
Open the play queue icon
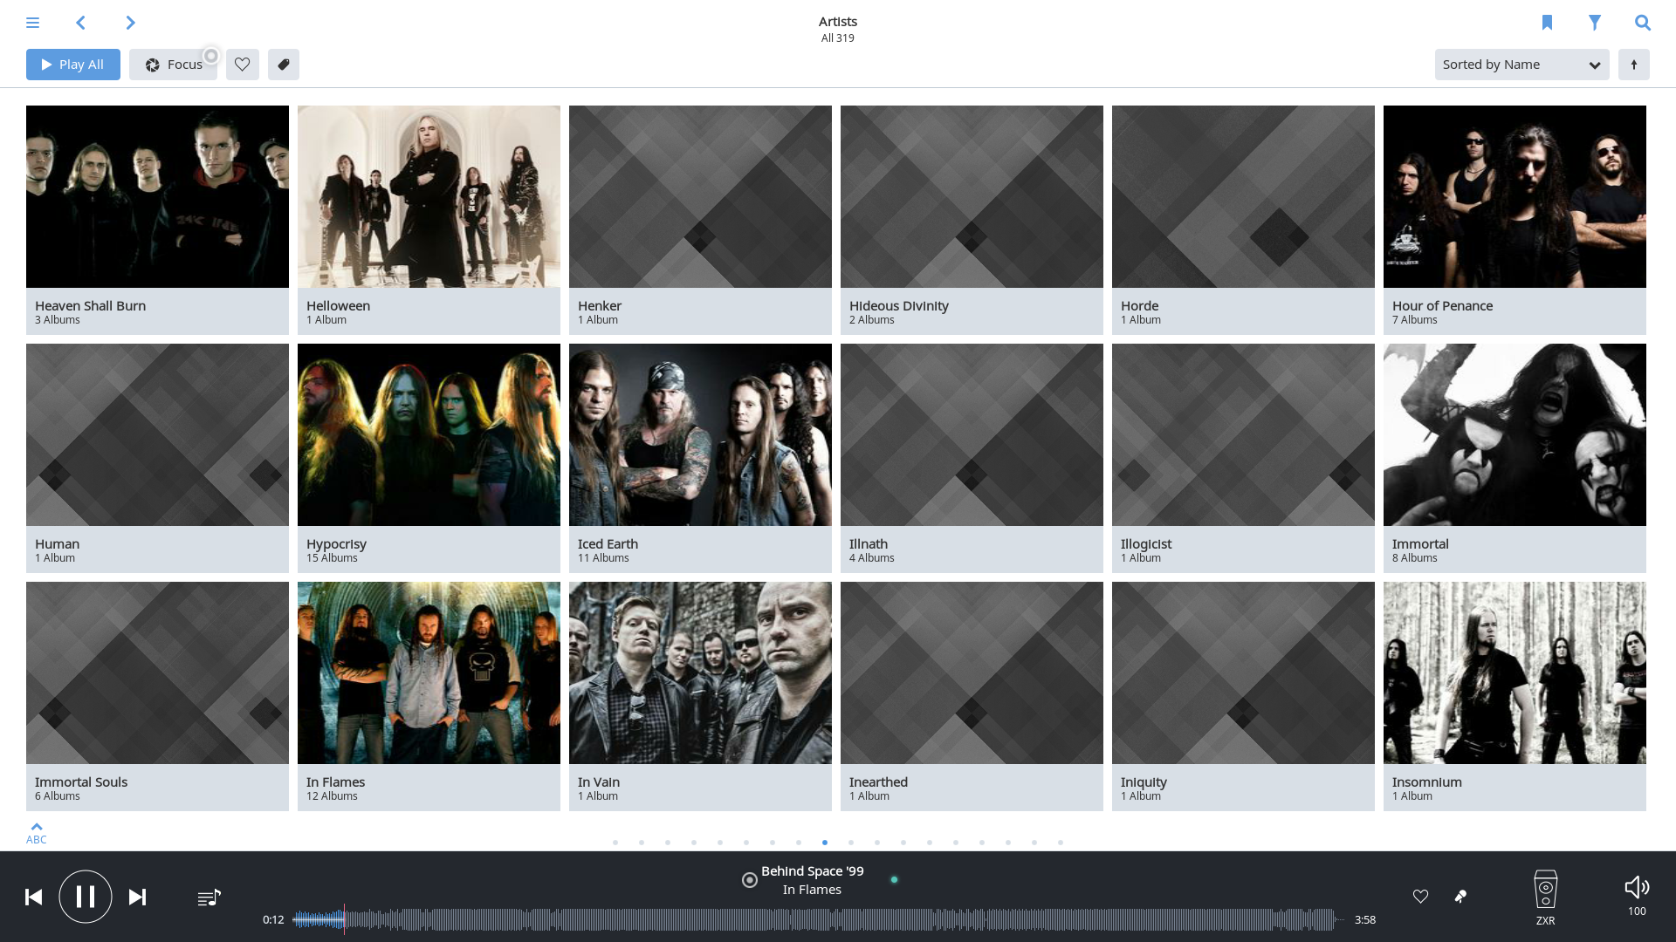(x=209, y=898)
